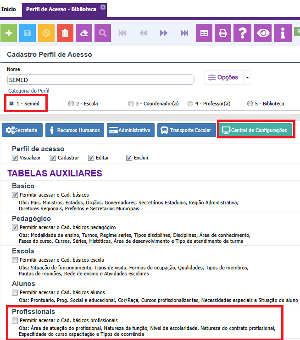This screenshot has height=340, width=300.
Task: Click the magnifier search icon
Action: click(103, 33)
